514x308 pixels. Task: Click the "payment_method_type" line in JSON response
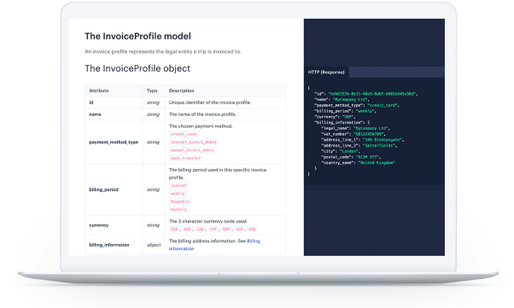coord(357,106)
